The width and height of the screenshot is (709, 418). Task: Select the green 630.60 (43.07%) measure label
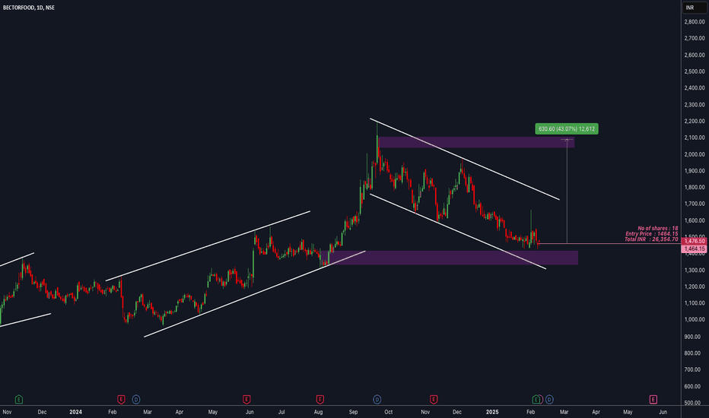click(x=567, y=128)
